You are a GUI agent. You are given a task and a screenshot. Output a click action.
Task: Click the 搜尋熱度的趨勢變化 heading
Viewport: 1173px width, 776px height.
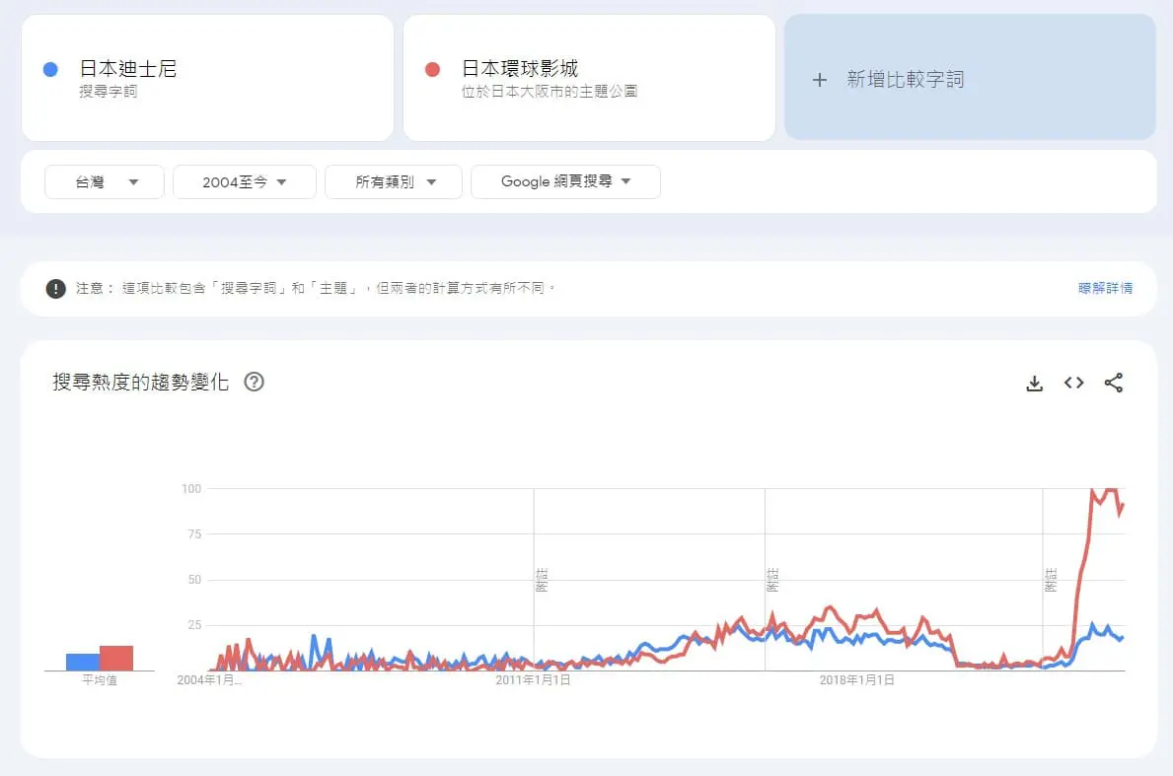(x=141, y=382)
